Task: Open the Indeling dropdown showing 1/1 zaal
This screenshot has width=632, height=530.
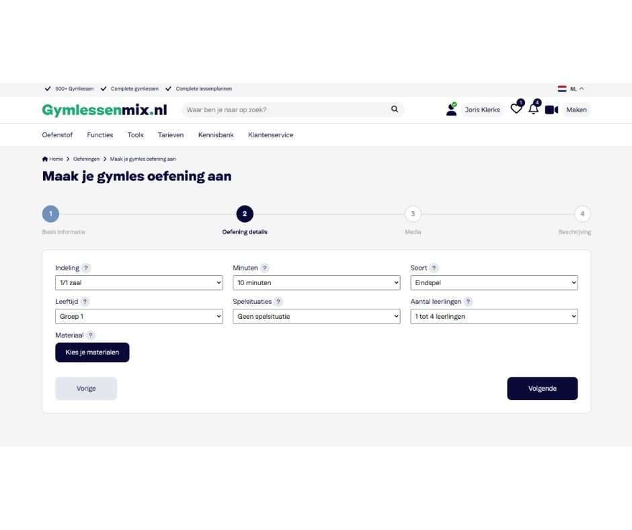Action: [x=139, y=282]
